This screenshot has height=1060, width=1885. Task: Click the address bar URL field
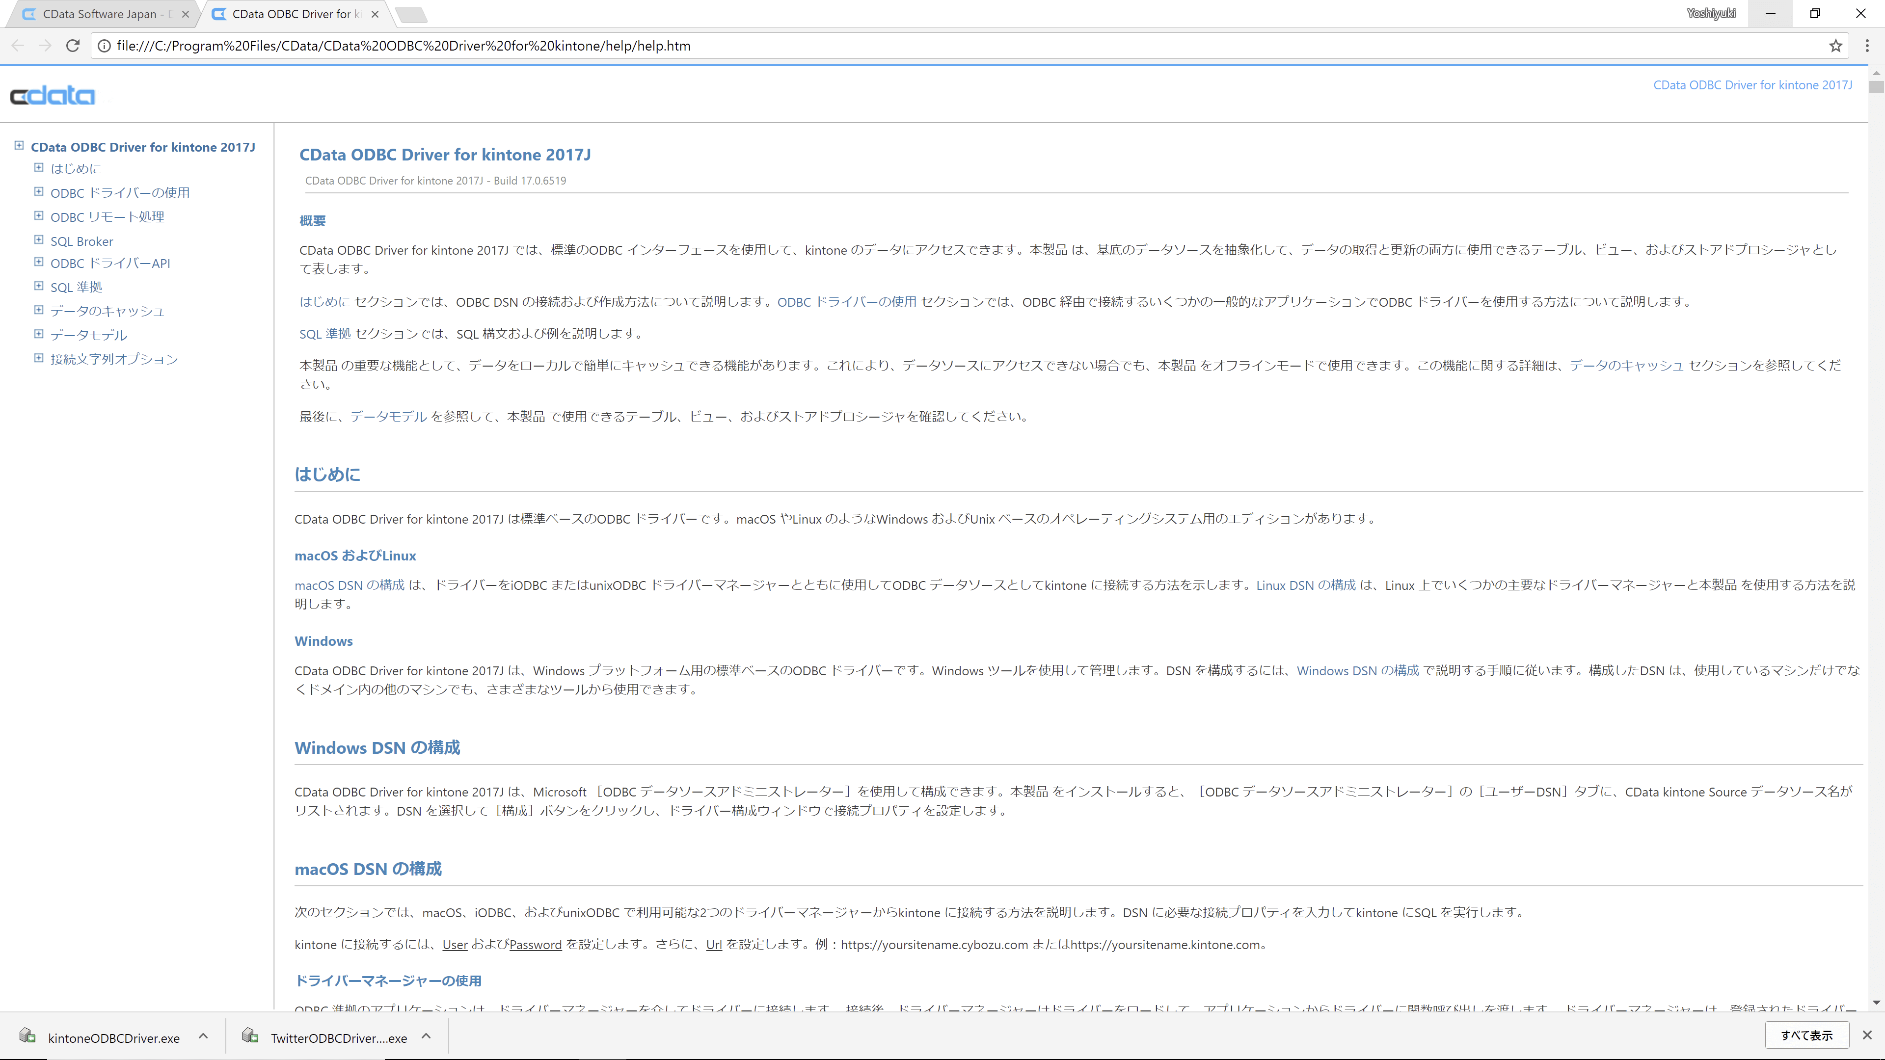[x=878, y=45]
